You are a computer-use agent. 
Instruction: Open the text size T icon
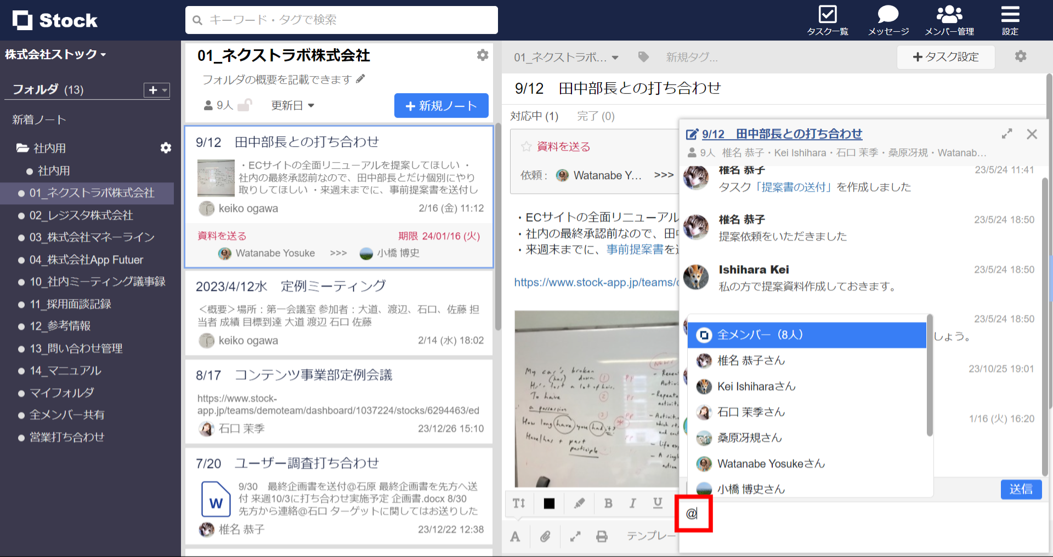(519, 503)
